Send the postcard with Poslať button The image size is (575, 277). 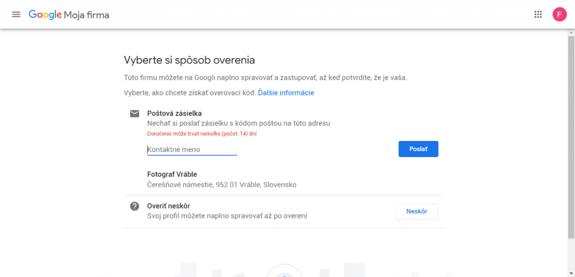pyautogui.click(x=418, y=149)
